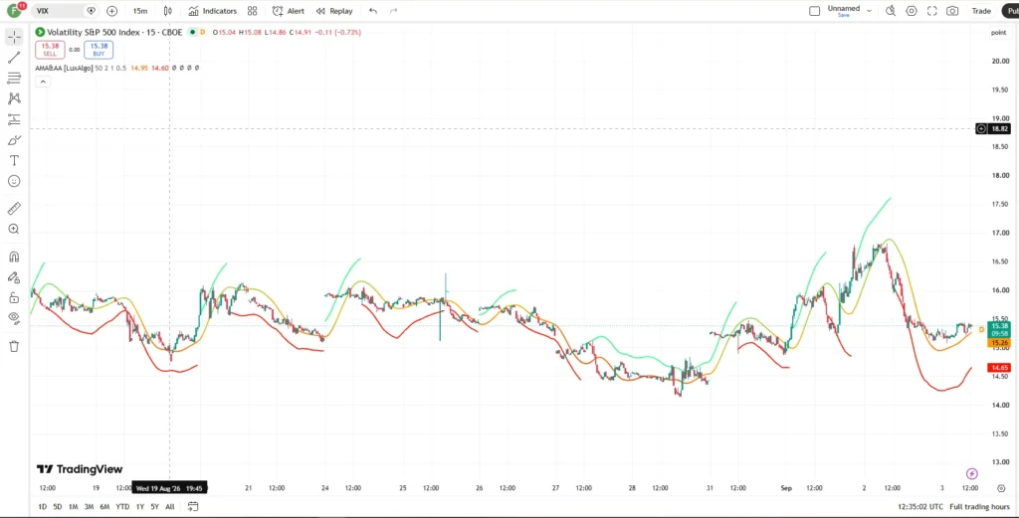Select the 3M time range
The height and width of the screenshot is (518, 1019).
[89, 506]
